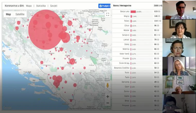
Task: Open the Savjeti tab
Action: click(54, 6)
